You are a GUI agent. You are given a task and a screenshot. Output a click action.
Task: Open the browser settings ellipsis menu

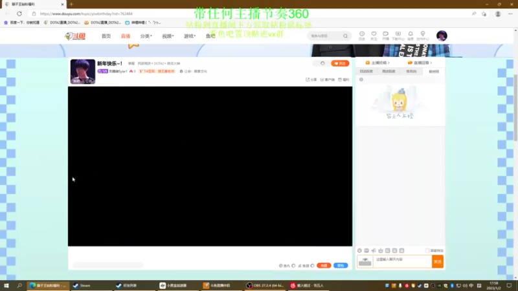(x=510, y=14)
